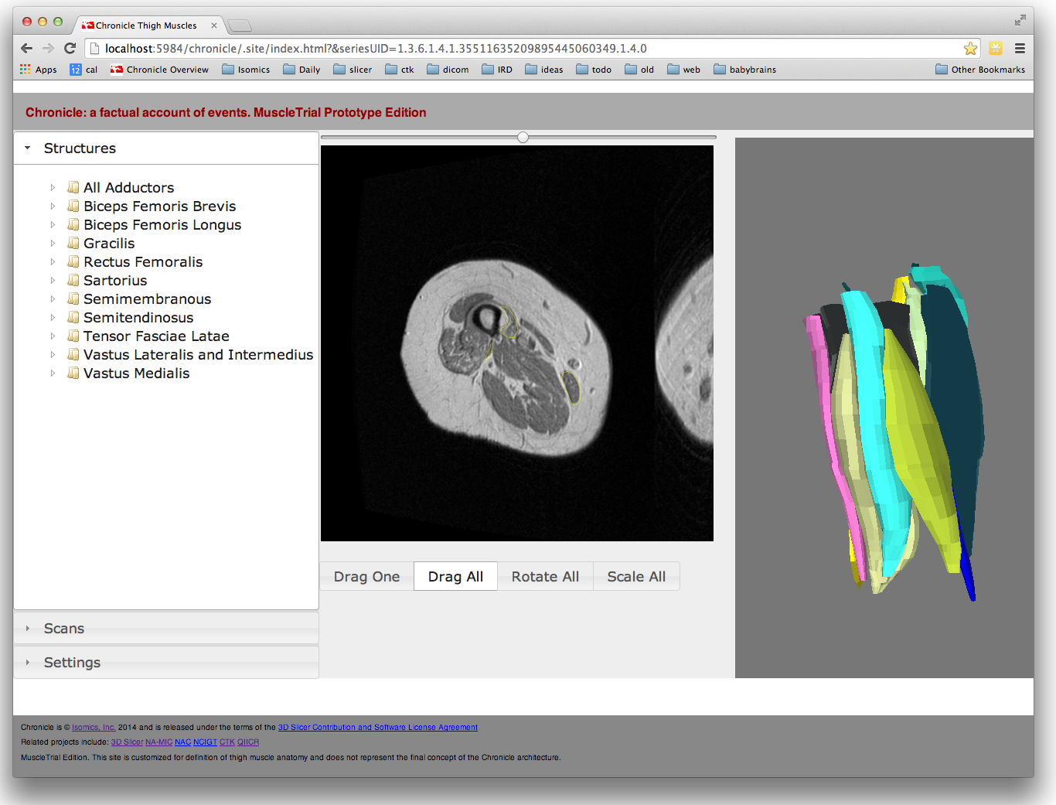Select the Scale All mode

[x=636, y=577]
